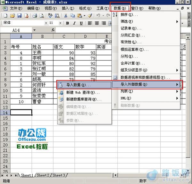This screenshot has width=192, height=184.
Task: Click the Center alignment icon
Action: (x=97, y=23)
